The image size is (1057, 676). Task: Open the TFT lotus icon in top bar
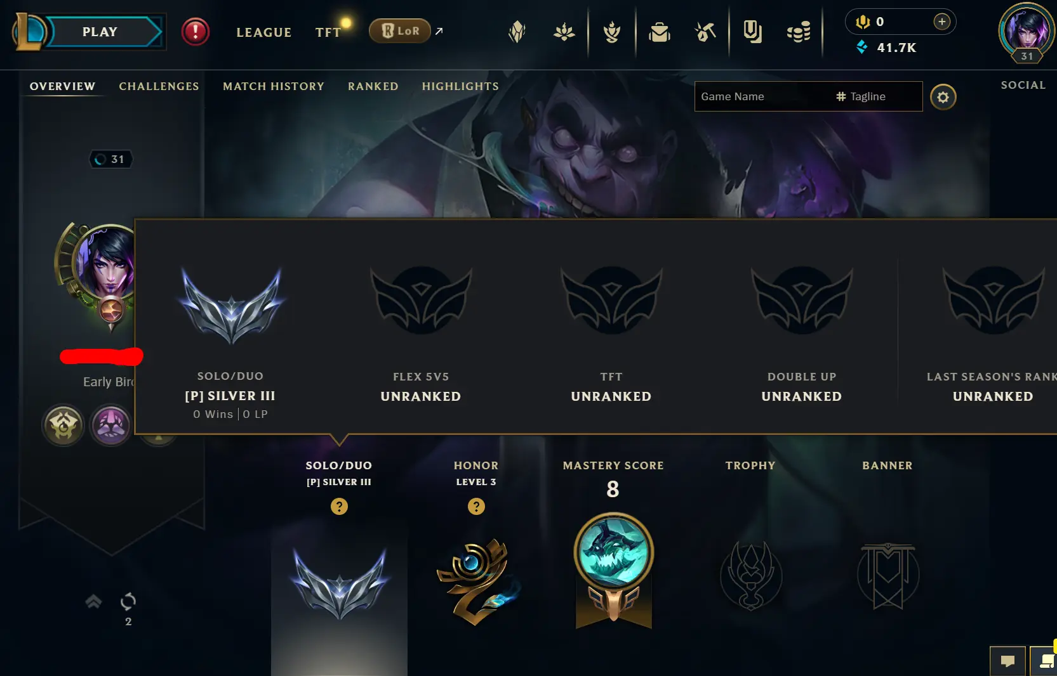point(564,32)
